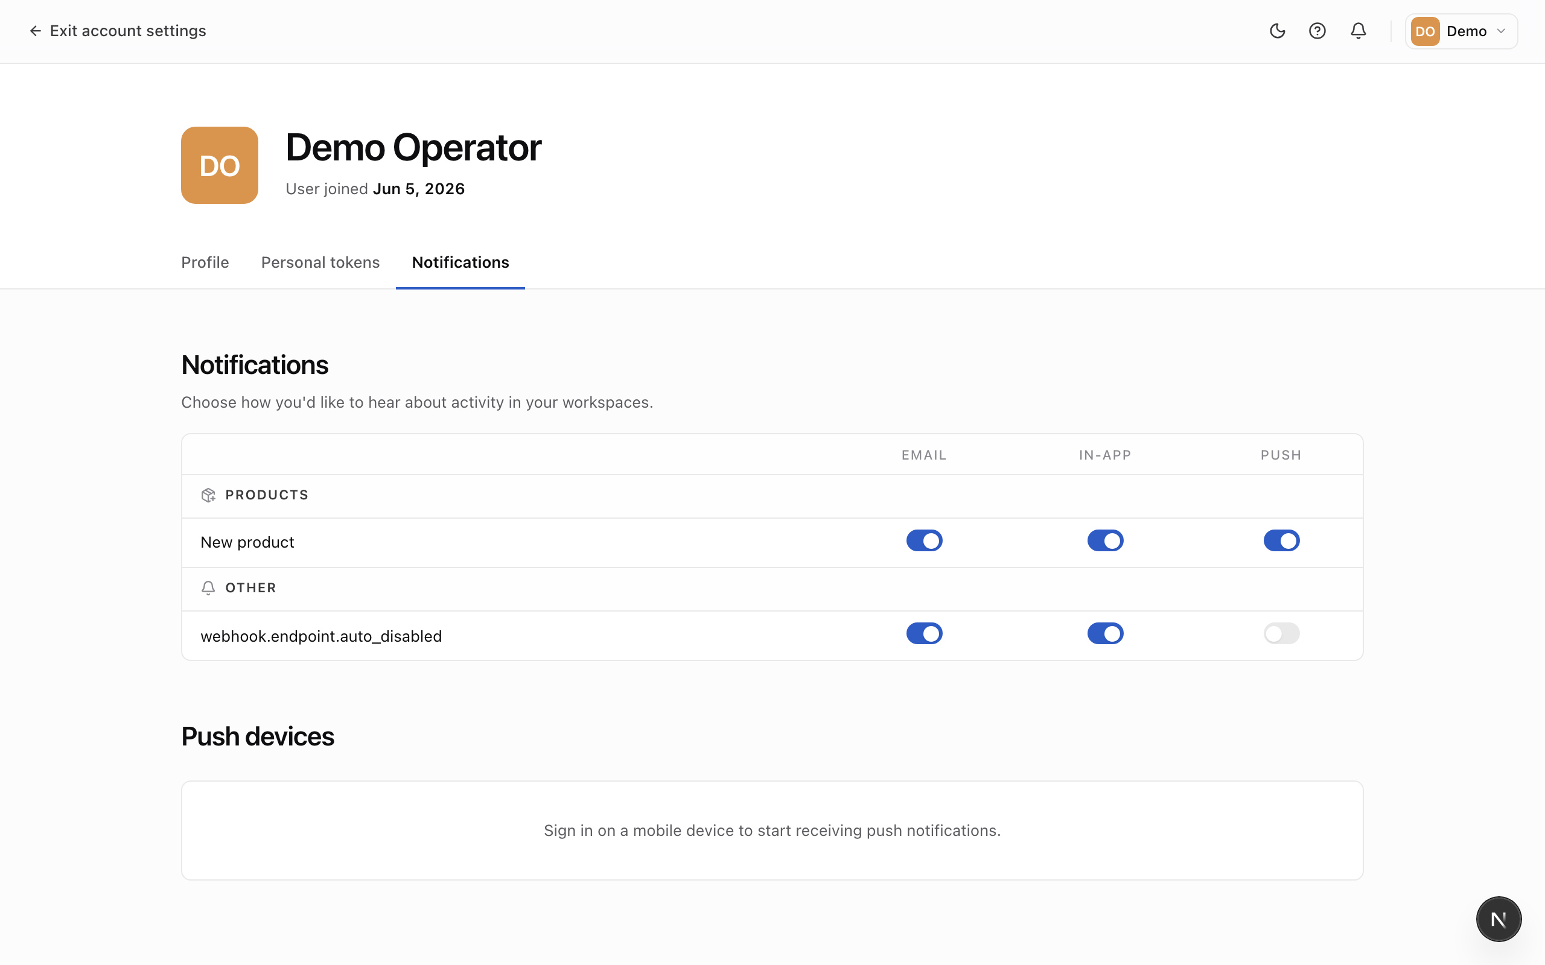Select the Notifications tab
This screenshot has height=965, width=1545.
tap(460, 262)
